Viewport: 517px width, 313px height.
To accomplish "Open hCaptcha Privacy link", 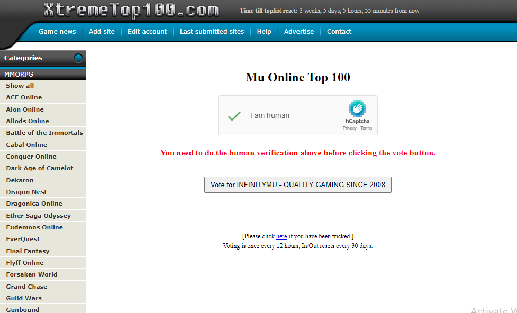I will (x=349, y=128).
